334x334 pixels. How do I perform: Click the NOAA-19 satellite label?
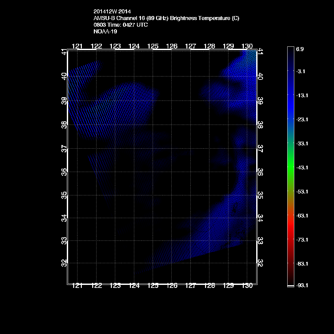click(105, 32)
